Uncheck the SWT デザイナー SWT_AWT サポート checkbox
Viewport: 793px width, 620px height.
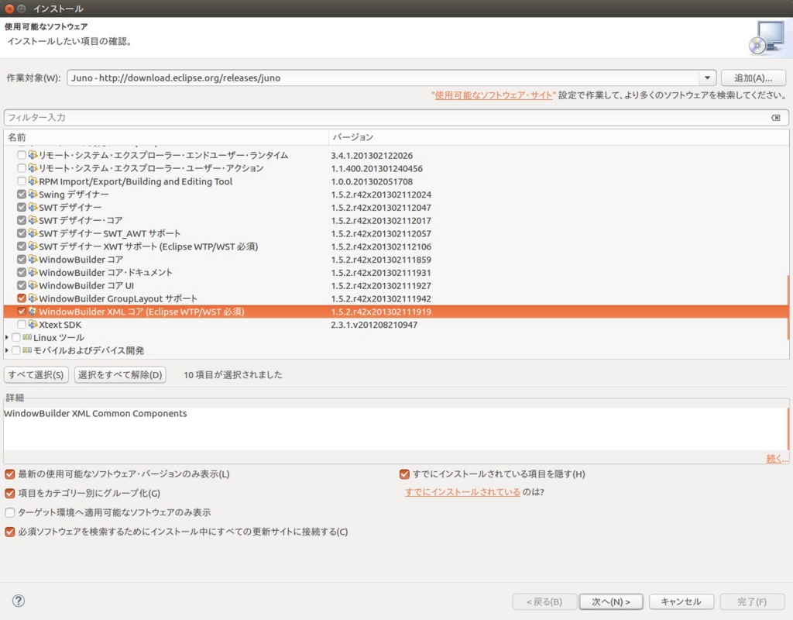click(21, 233)
